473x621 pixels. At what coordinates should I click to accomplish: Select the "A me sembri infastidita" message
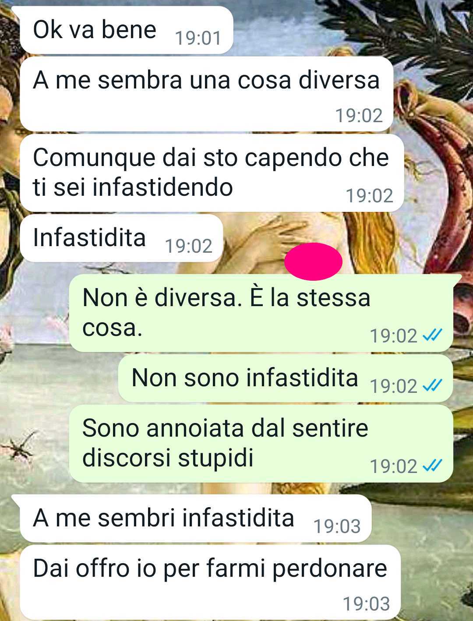click(x=196, y=519)
